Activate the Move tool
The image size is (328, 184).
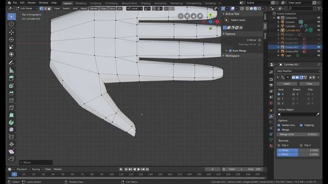(x=11, y=32)
